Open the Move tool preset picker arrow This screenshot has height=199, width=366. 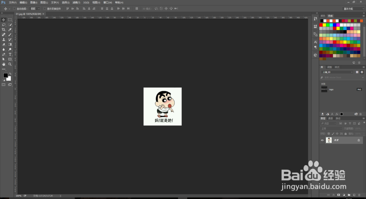pos(10,9)
